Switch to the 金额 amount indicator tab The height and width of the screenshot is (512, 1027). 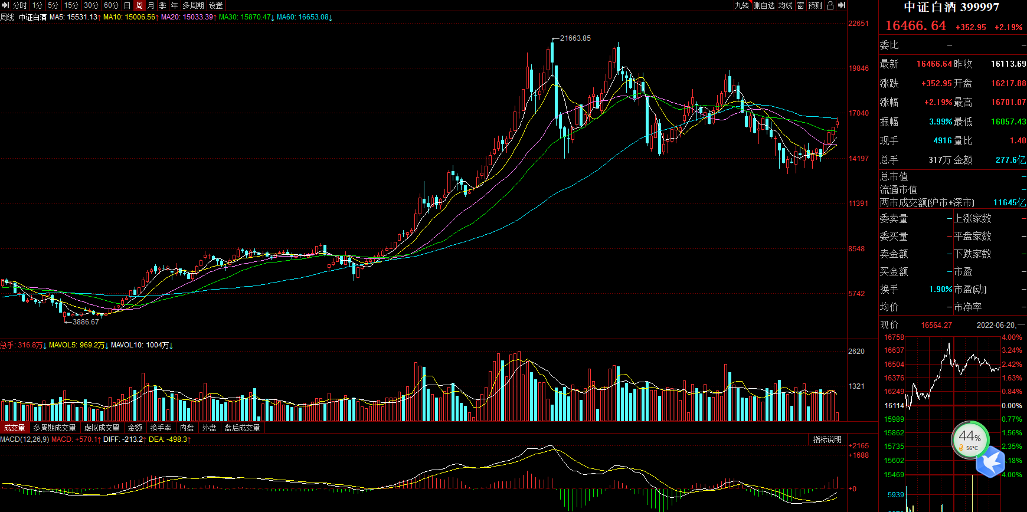[x=135, y=428]
